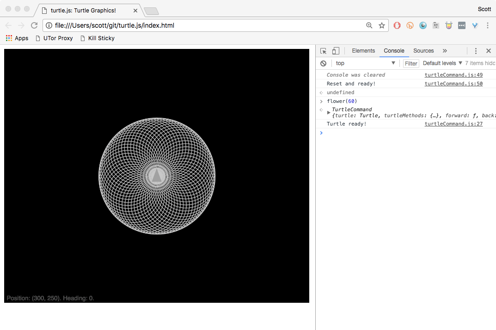496x330 pixels.
Task: Click the 'Reset and ready!' log message
Action: tap(351, 84)
